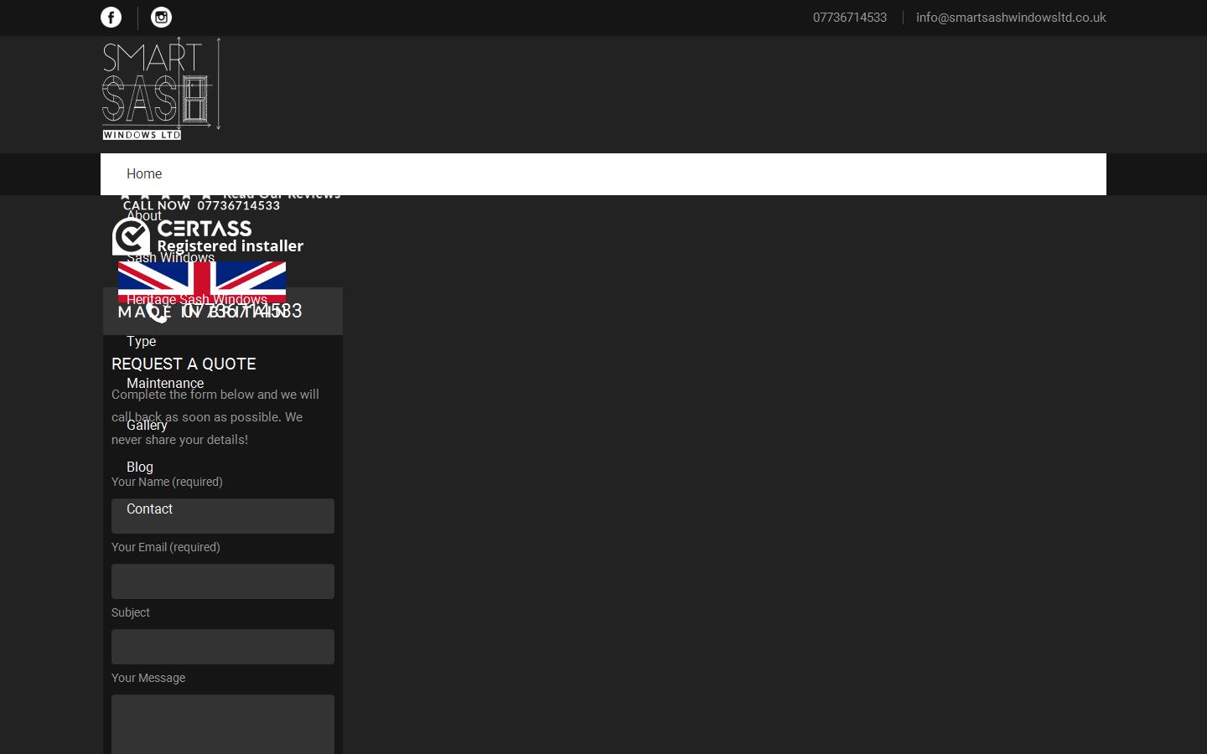Viewport: 1207px width, 754px height.
Task: Select Home in the navigation bar
Action: pos(144,174)
